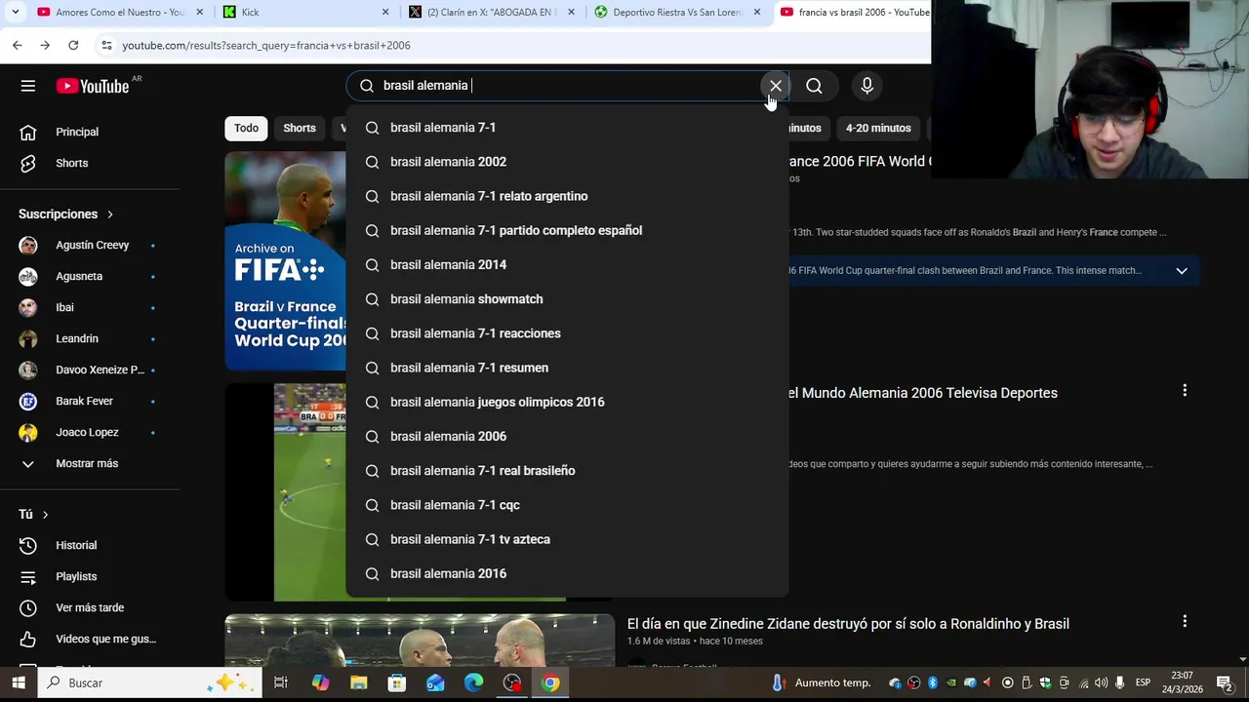The width and height of the screenshot is (1249, 702).
Task: Open Leandrin subscription channel
Action: (88, 338)
